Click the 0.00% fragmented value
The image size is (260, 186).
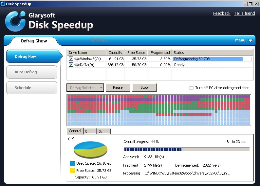point(165,65)
